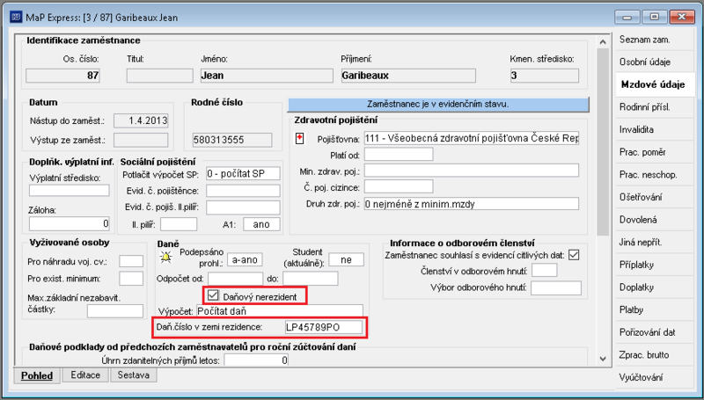Click the Výbor odborového hnutí field

pos(556,287)
